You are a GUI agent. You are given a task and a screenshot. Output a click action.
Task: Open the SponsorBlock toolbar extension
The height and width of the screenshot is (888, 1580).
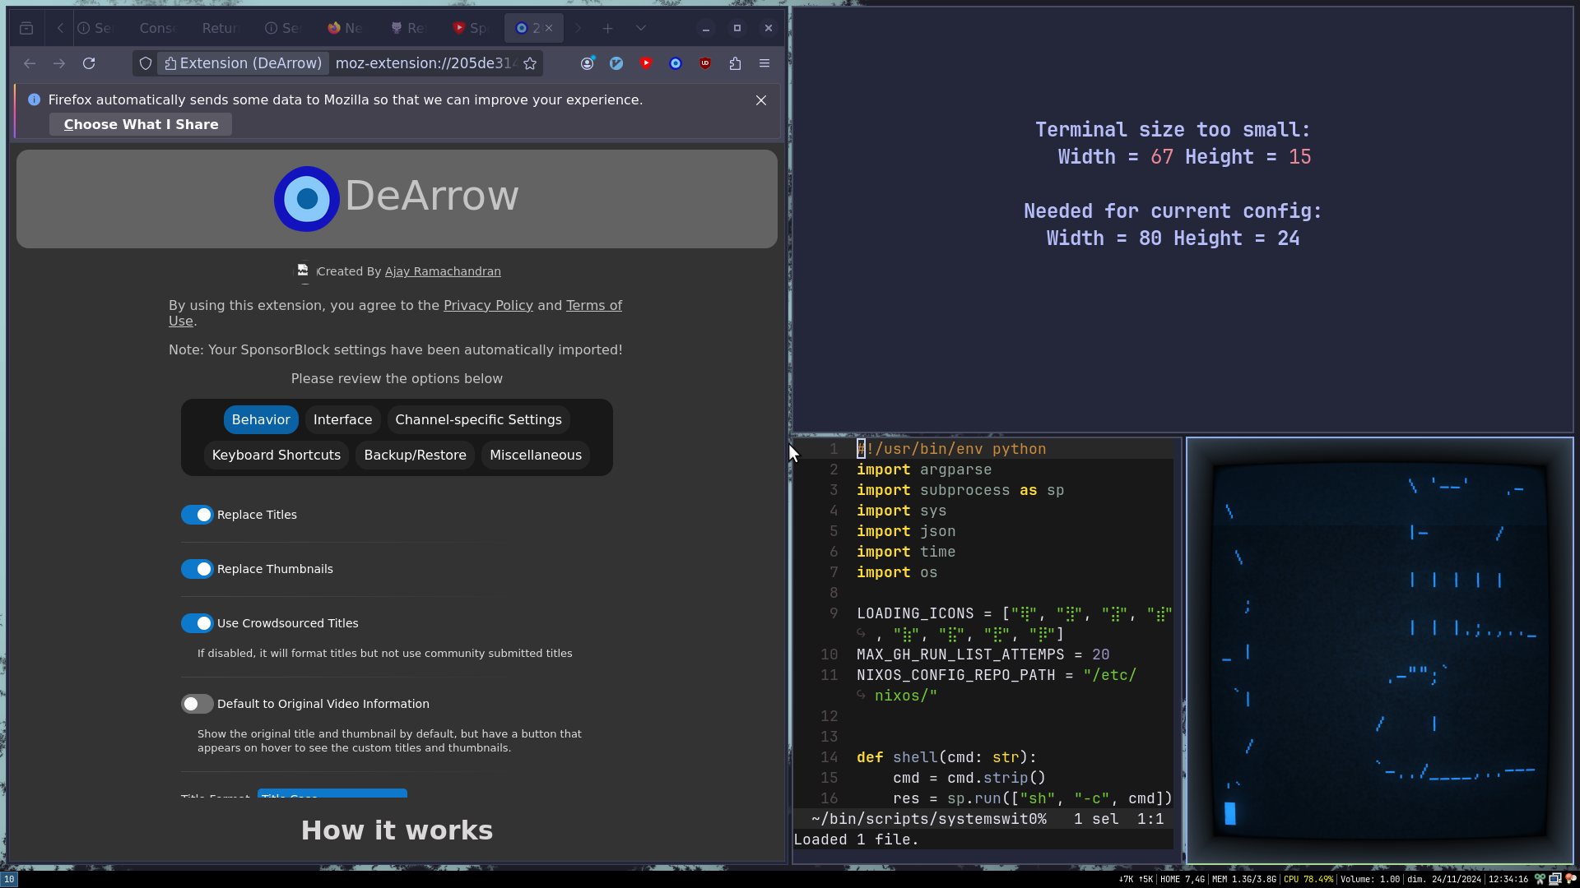pyautogui.click(x=646, y=63)
